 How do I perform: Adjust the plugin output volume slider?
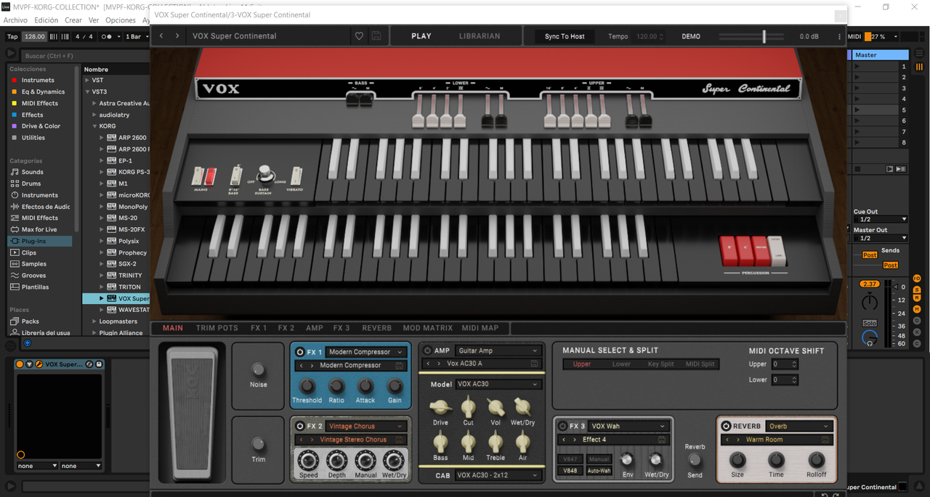click(764, 36)
